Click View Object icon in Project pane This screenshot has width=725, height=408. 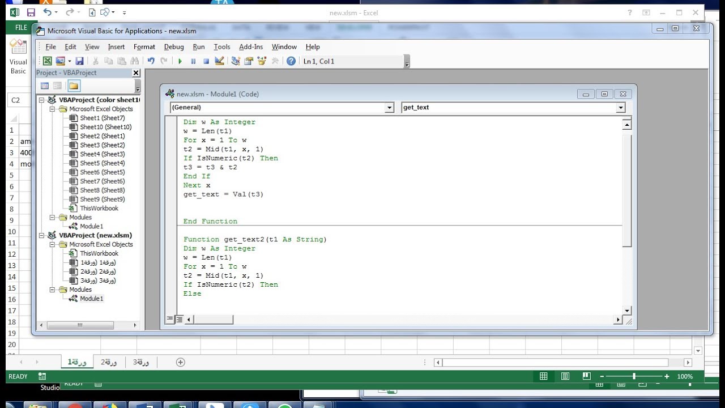pyautogui.click(x=57, y=86)
